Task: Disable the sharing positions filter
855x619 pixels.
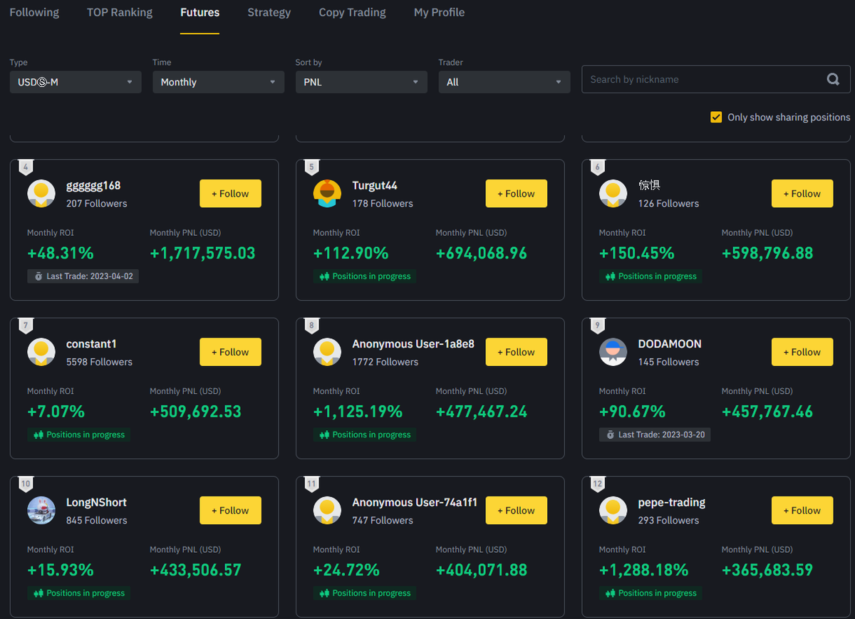Action: 716,117
